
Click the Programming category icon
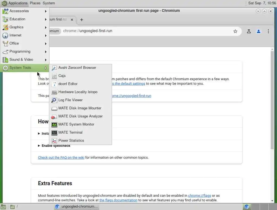5,52
